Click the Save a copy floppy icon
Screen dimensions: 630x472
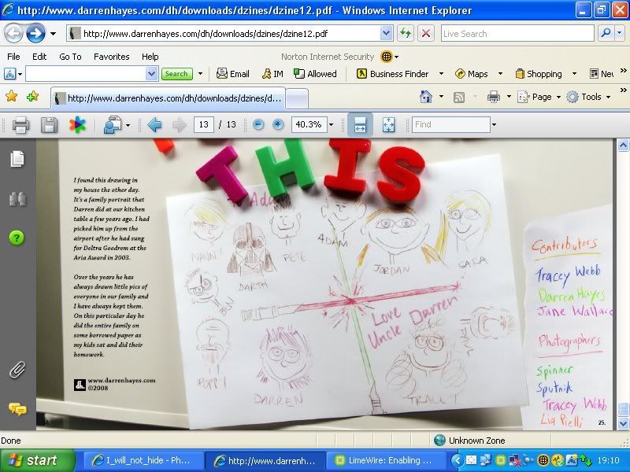(x=49, y=124)
